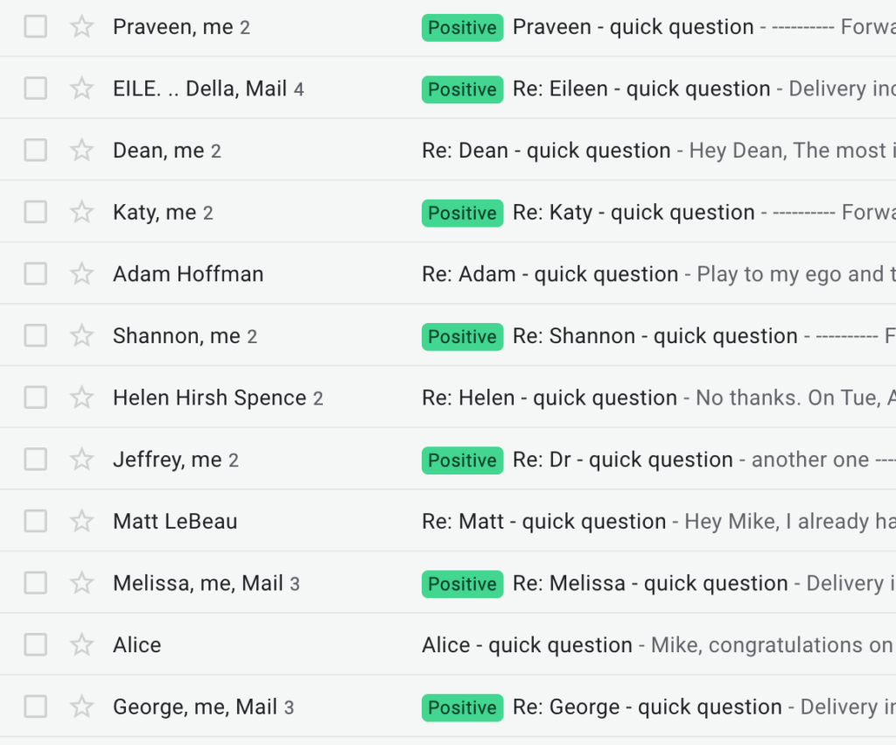The image size is (896, 745).
Task: Star the Praveen email
Action: point(81,27)
